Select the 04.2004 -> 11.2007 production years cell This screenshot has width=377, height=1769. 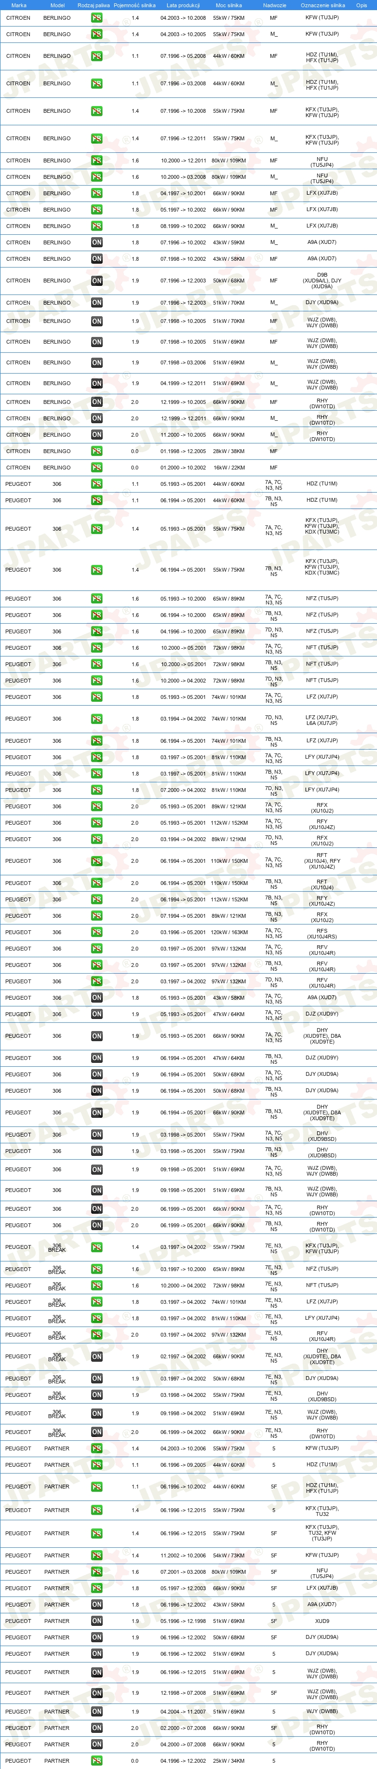click(x=183, y=1711)
